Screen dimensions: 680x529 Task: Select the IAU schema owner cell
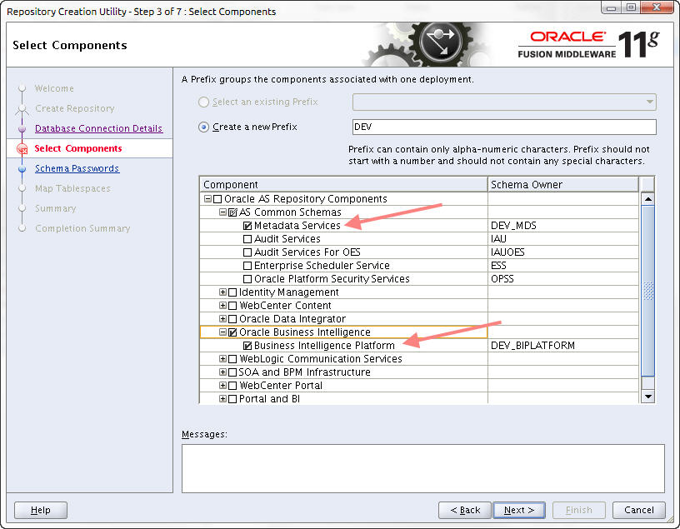click(x=563, y=239)
